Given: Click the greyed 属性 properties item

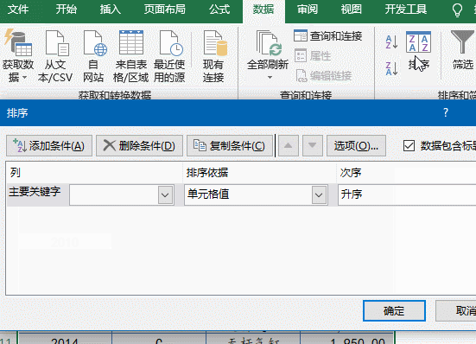Looking at the screenshot, I should pos(313,56).
